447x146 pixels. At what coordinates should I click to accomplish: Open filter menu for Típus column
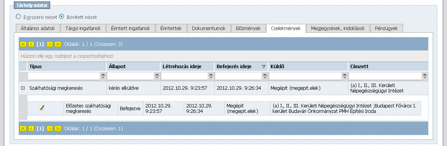click(x=103, y=76)
